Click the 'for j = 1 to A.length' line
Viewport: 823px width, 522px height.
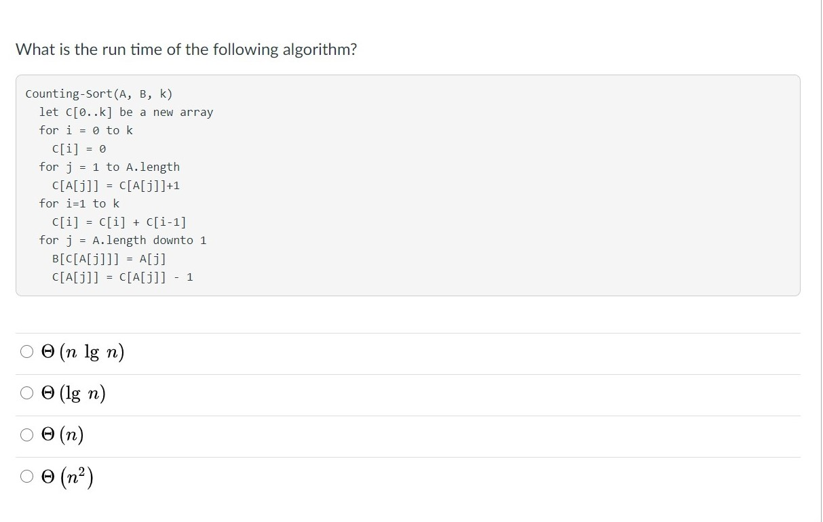(109, 167)
